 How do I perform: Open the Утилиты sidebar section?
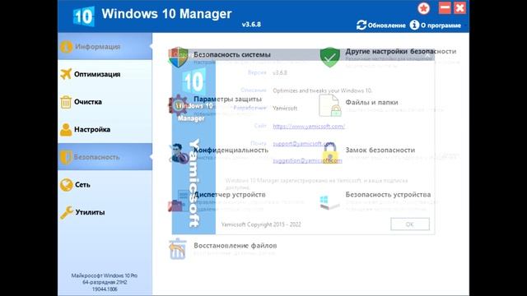point(105,212)
